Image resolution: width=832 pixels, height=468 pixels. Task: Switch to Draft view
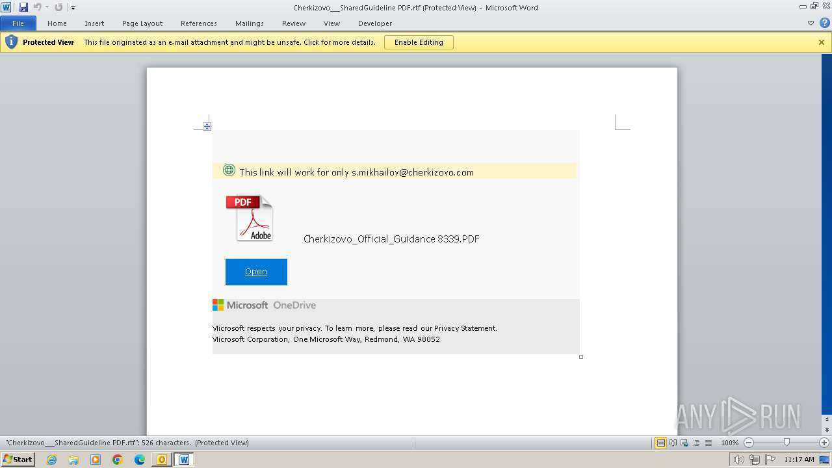point(708,443)
